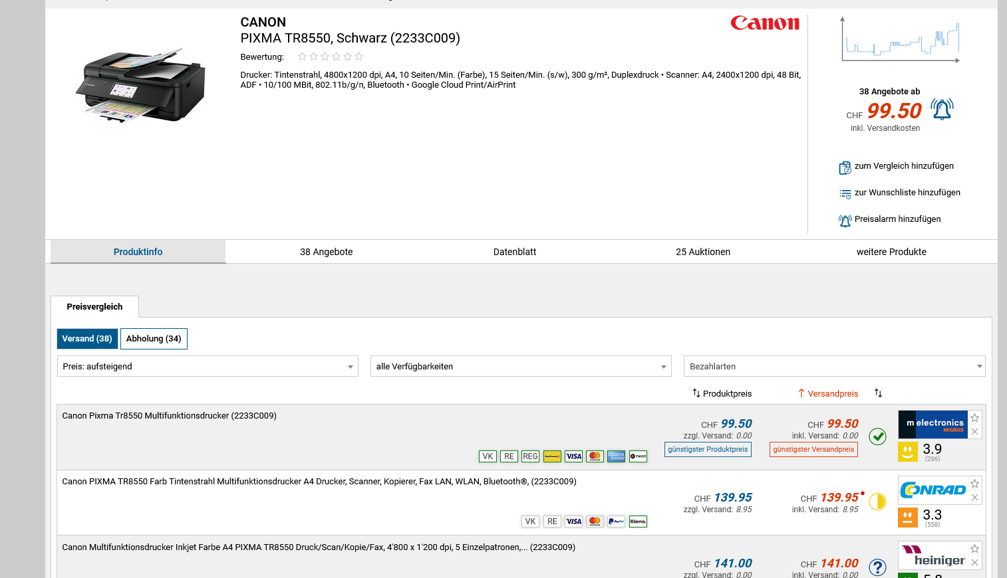Click the green availability checkmark for melectronics
Image resolution: width=1007 pixels, height=578 pixels.
[x=878, y=436]
